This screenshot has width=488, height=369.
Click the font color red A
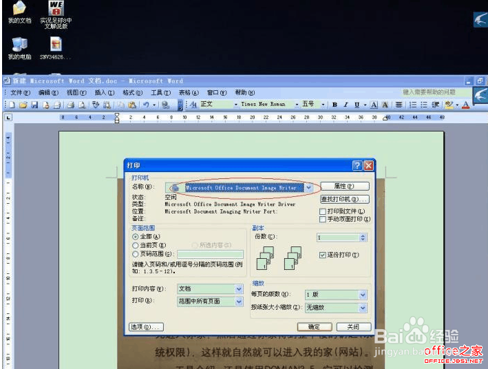tap(465, 105)
